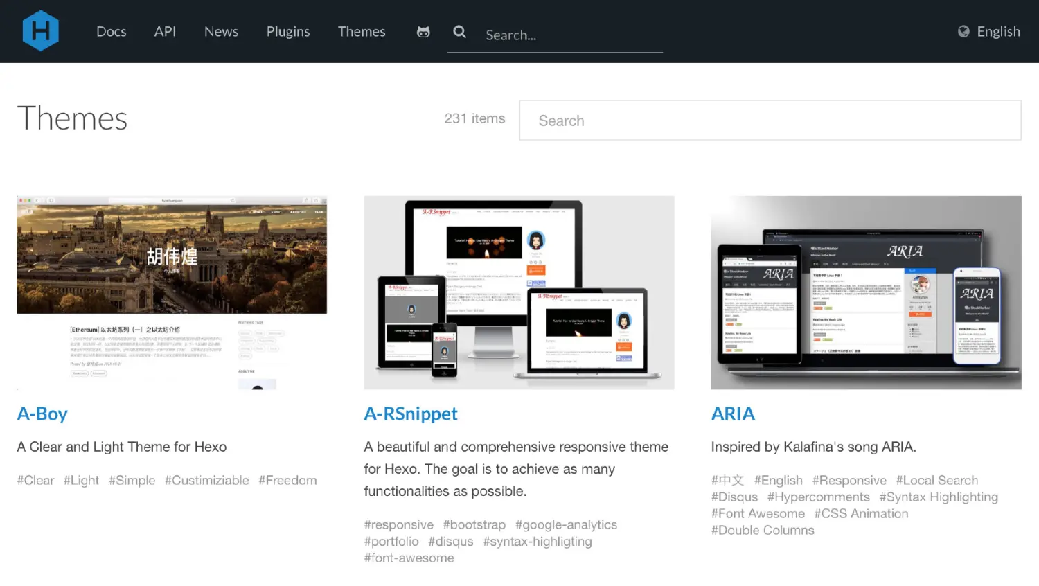1039x586 pixels.
Task: Filter by the #Double Columns tag
Action: [x=763, y=530]
